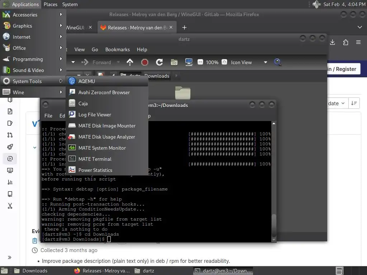The height and width of the screenshot is (275, 367).
Task: Open the Go menu in Caja
Action: tap(95, 49)
